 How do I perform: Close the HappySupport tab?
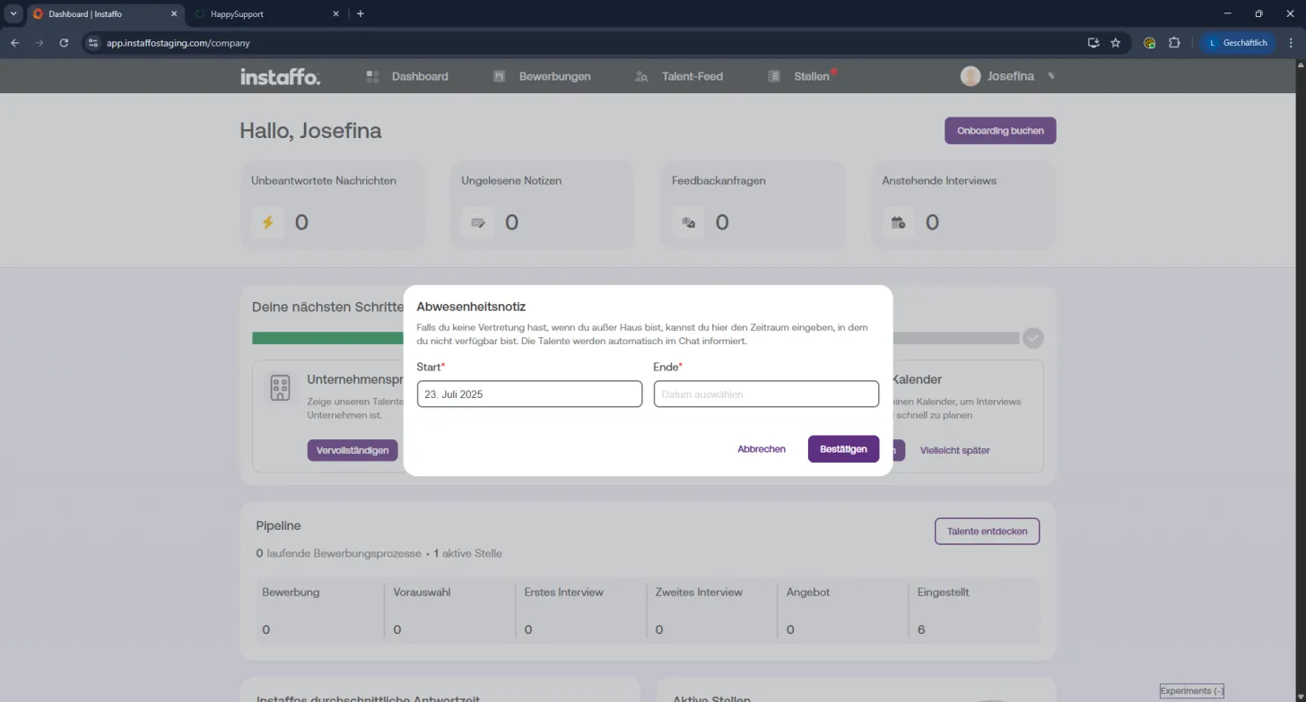click(336, 14)
